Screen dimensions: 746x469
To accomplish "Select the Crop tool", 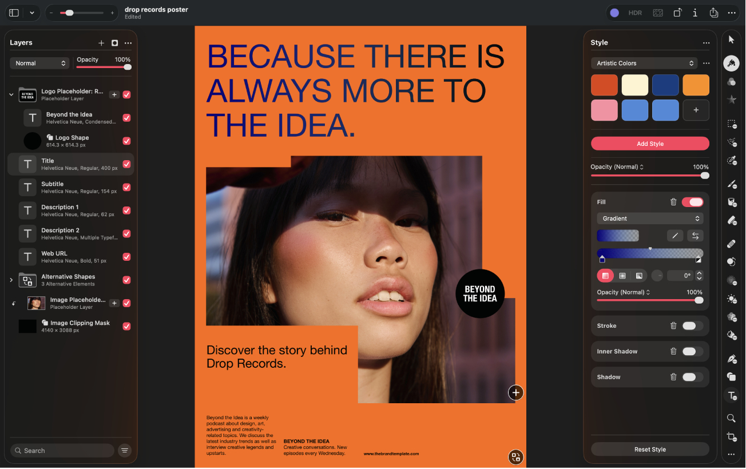I will (x=731, y=437).
